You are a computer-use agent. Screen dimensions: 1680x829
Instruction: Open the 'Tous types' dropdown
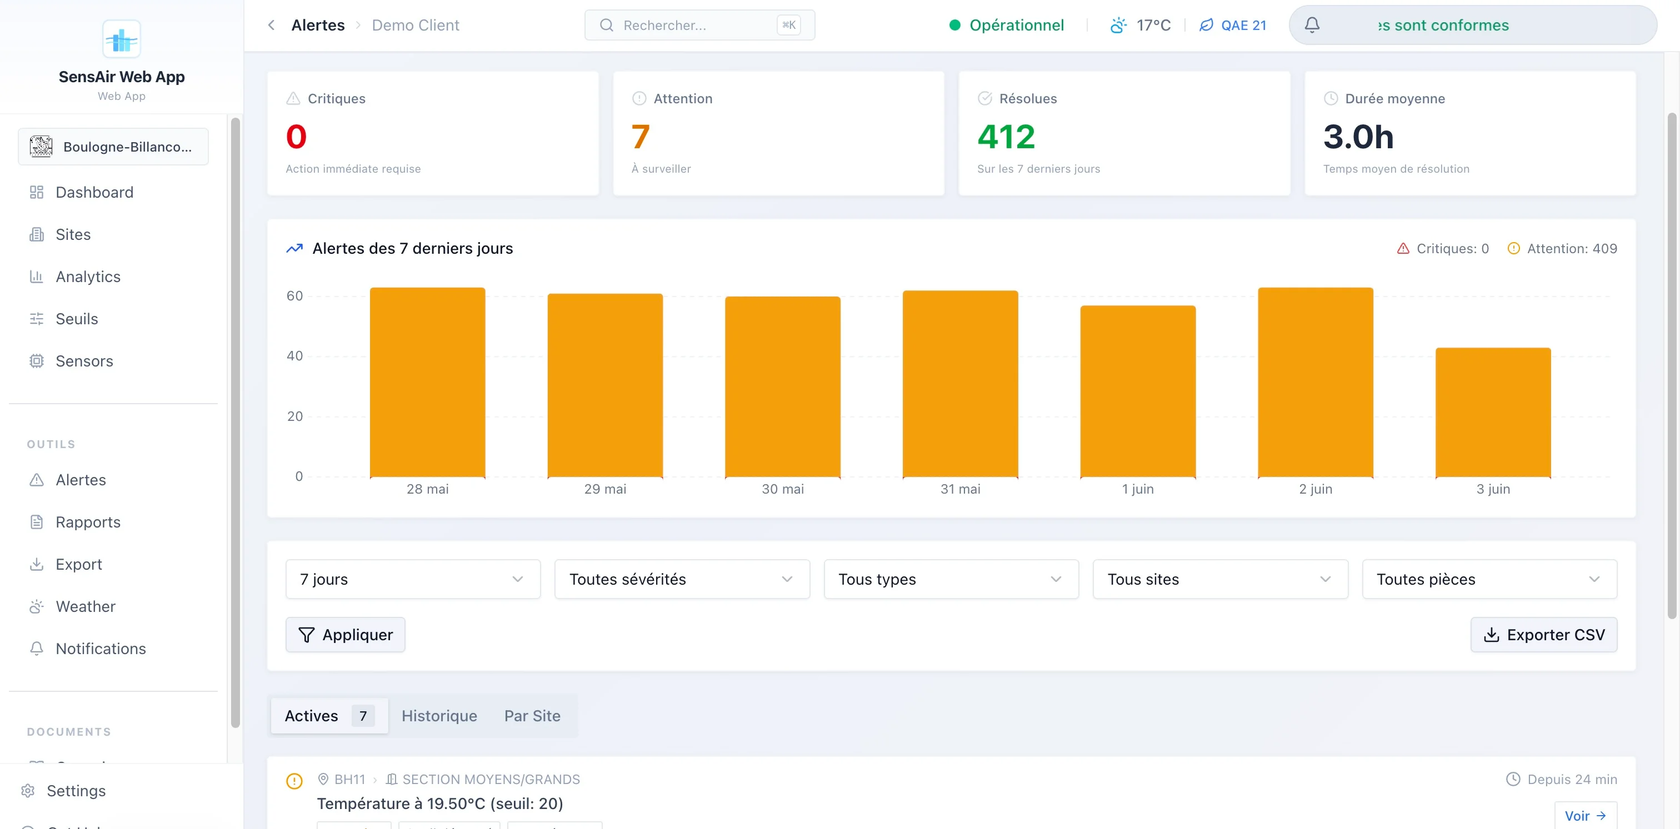[951, 579]
